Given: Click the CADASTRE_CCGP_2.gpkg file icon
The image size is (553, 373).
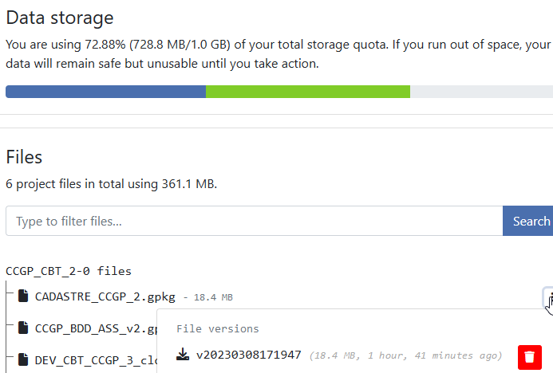Looking at the screenshot, I should coord(23,297).
